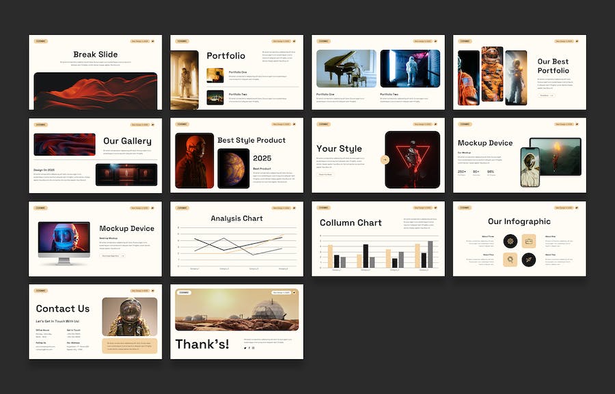
Task: Click the phone mockup on Mockup Device slide
Action: coord(530,167)
